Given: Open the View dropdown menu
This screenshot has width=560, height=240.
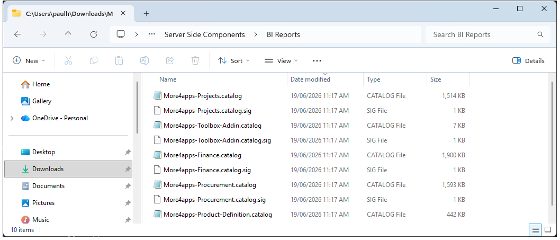Looking at the screenshot, I should point(281,61).
